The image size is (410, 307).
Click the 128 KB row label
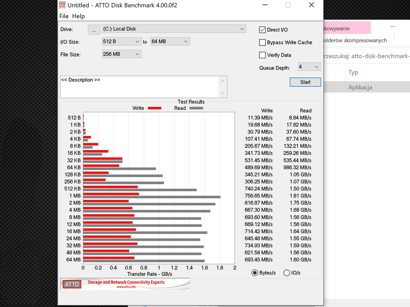[73, 175]
